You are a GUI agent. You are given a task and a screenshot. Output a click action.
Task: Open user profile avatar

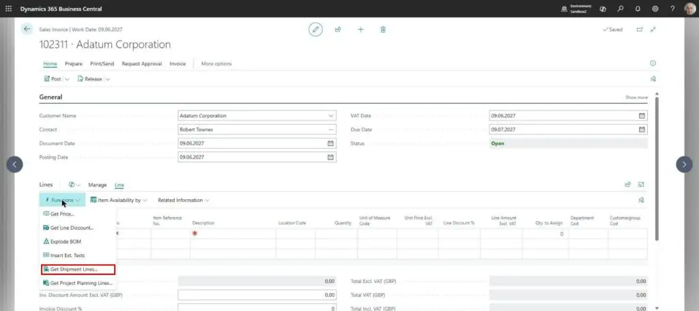click(689, 9)
